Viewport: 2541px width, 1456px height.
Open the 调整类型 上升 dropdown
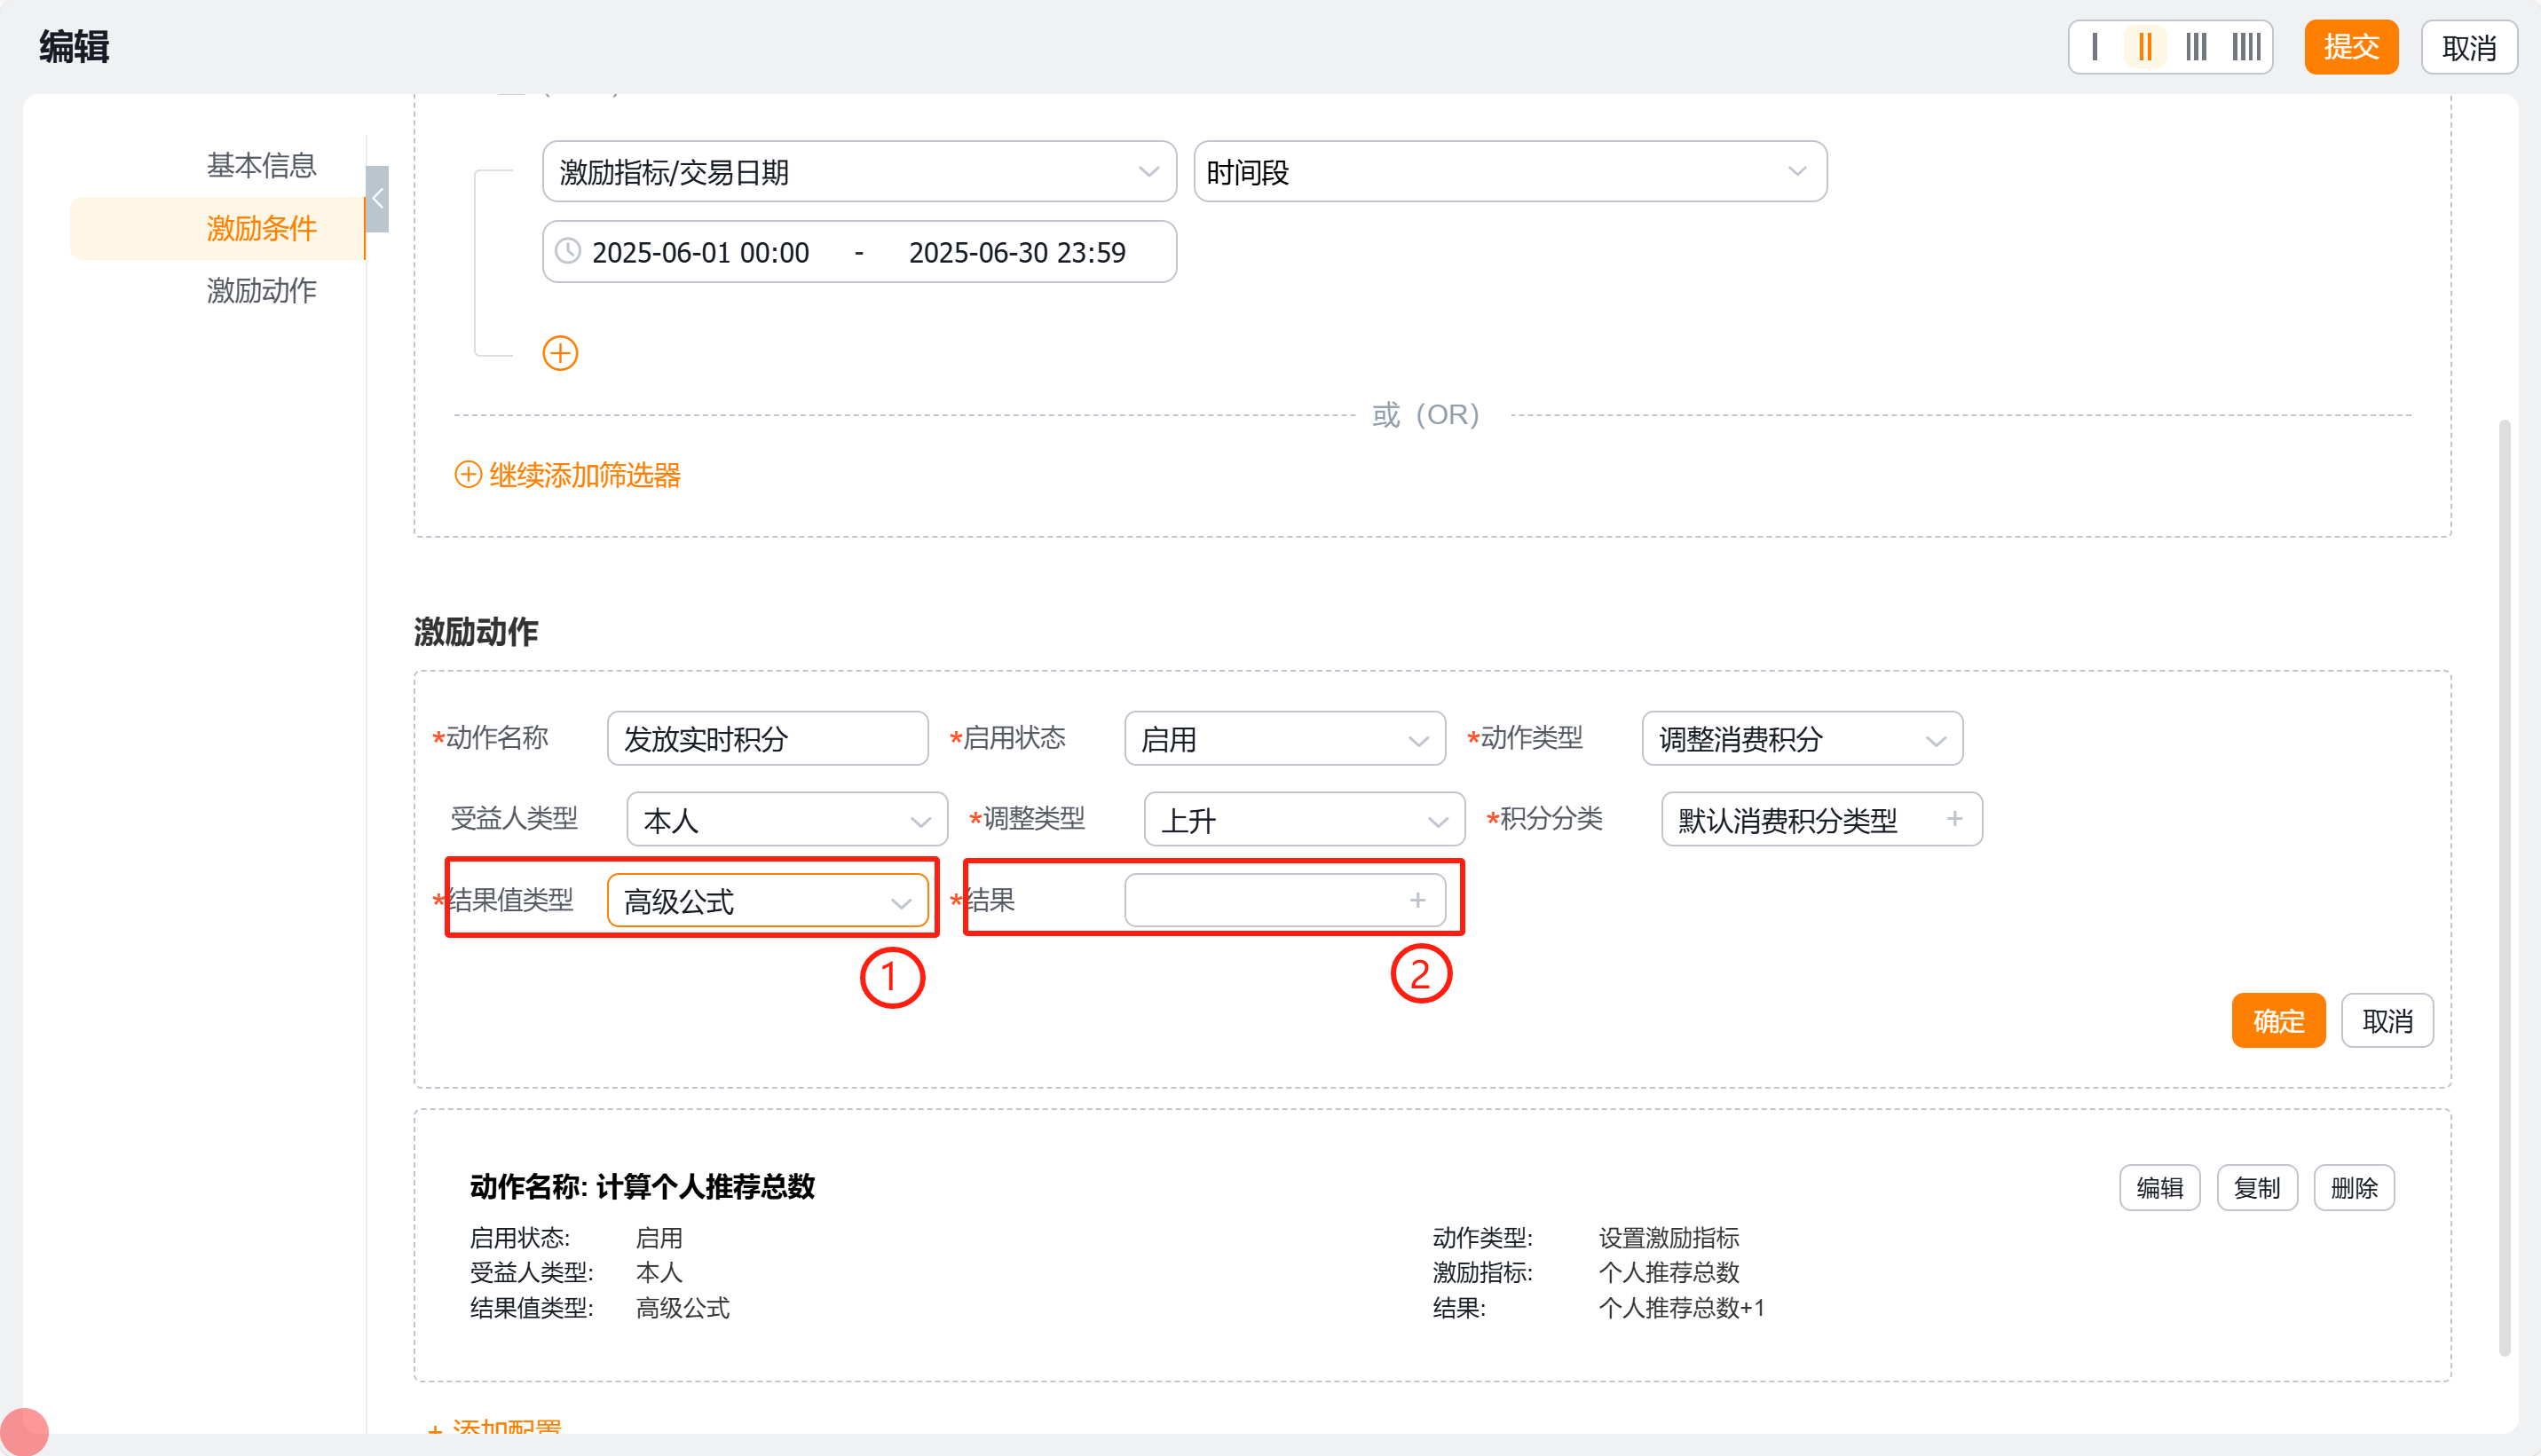[1303, 820]
